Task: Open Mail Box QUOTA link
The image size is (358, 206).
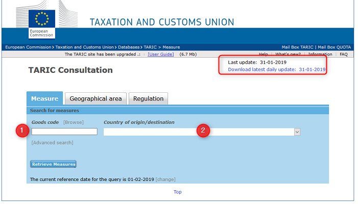Action: (x=335, y=47)
